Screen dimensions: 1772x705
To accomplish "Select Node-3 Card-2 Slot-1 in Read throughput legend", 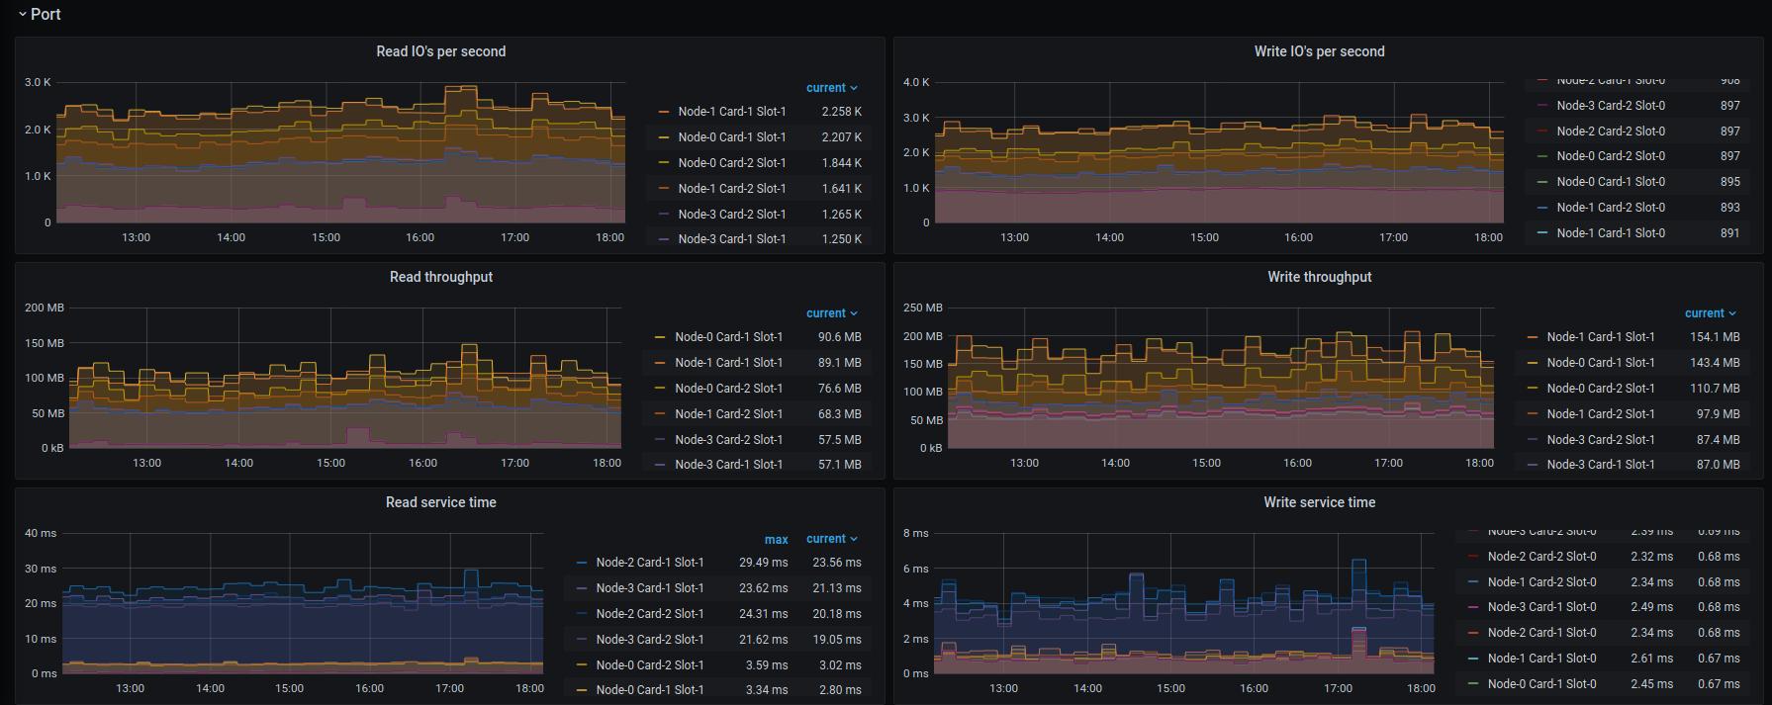I will [x=729, y=440].
